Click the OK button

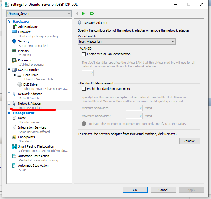tap(135, 190)
